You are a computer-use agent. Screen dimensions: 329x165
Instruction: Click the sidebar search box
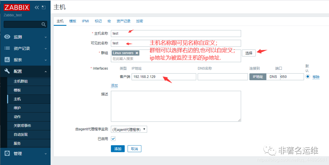tap(25, 25)
